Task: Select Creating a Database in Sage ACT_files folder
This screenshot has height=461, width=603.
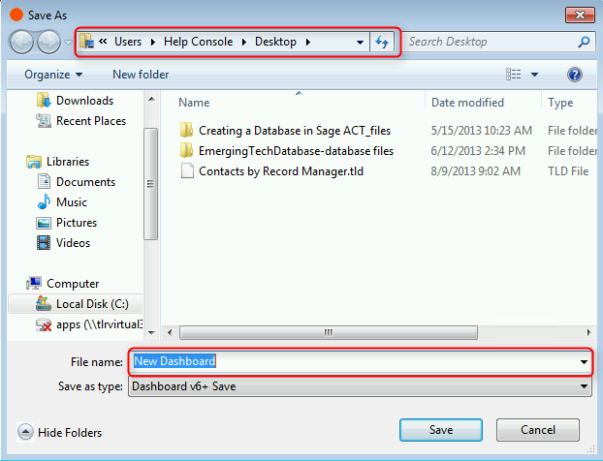Action: [x=295, y=131]
